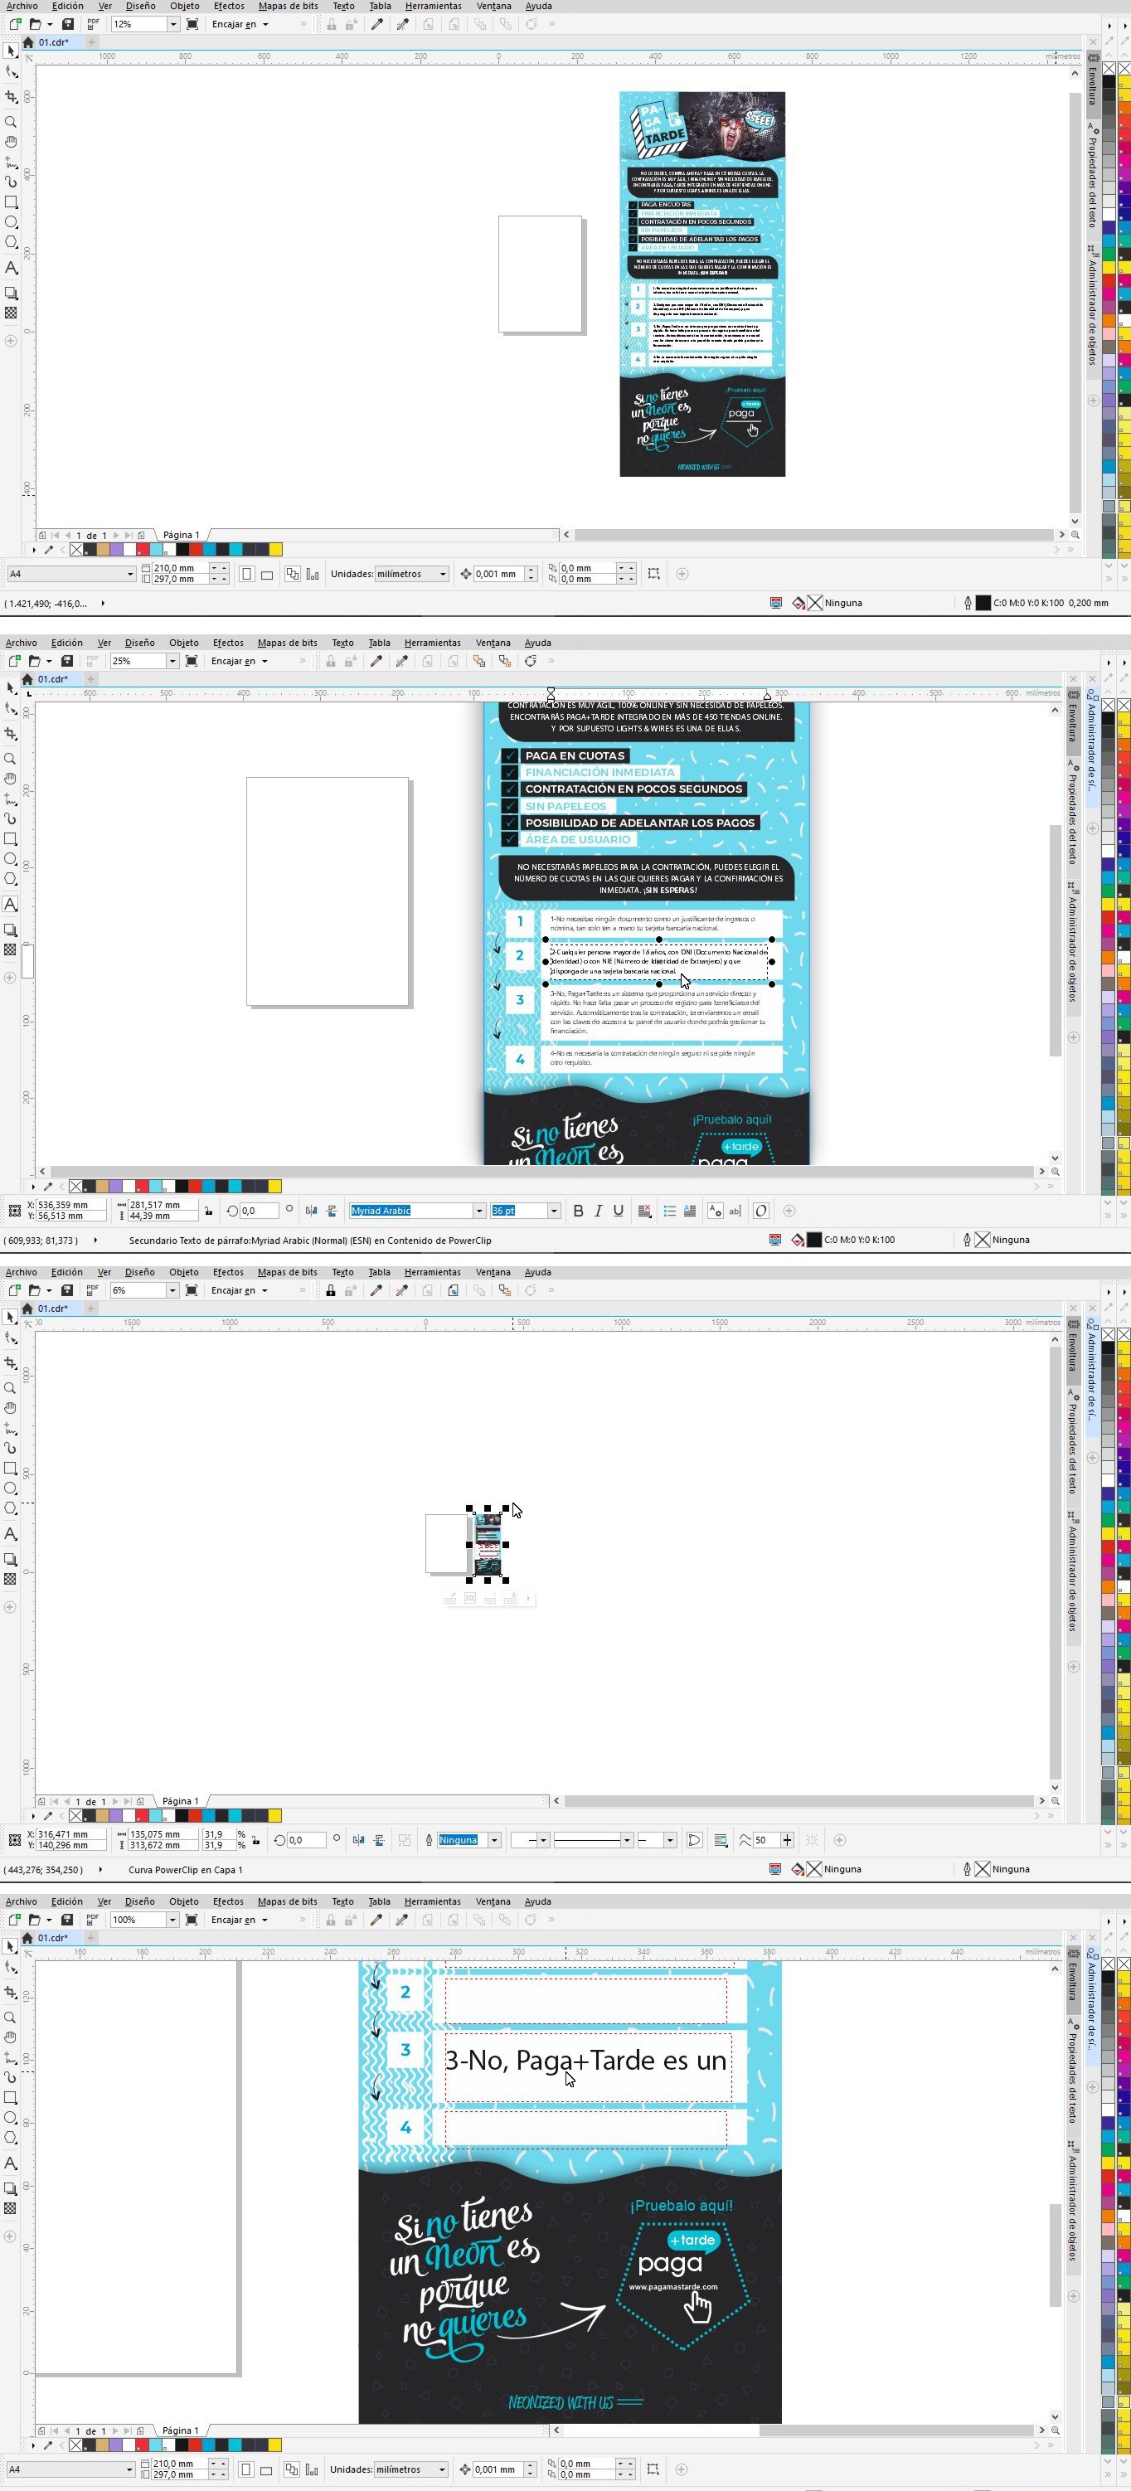
Task: Pick the Zoom tool in the 12% zoom window
Action: [11, 122]
